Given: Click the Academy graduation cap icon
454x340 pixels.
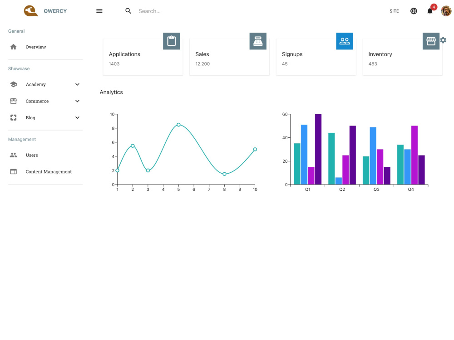Looking at the screenshot, I should point(14,84).
